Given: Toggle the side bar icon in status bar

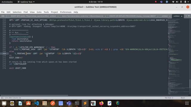Looking at the screenshot, I should [2, 98].
